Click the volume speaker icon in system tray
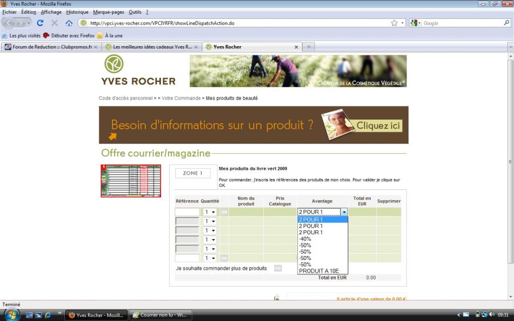Image resolution: width=514 pixels, height=321 pixels. (x=491, y=314)
